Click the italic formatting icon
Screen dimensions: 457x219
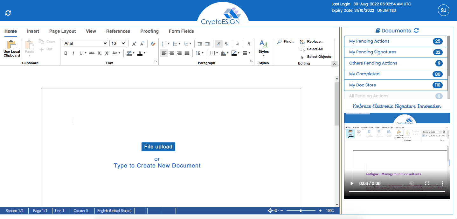coord(73,53)
